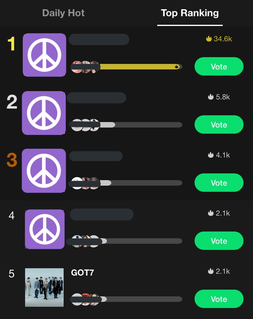Tap the rank 4 peace sign avatar
The width and height of the screenshot is (253, 319).
[45, 229]
